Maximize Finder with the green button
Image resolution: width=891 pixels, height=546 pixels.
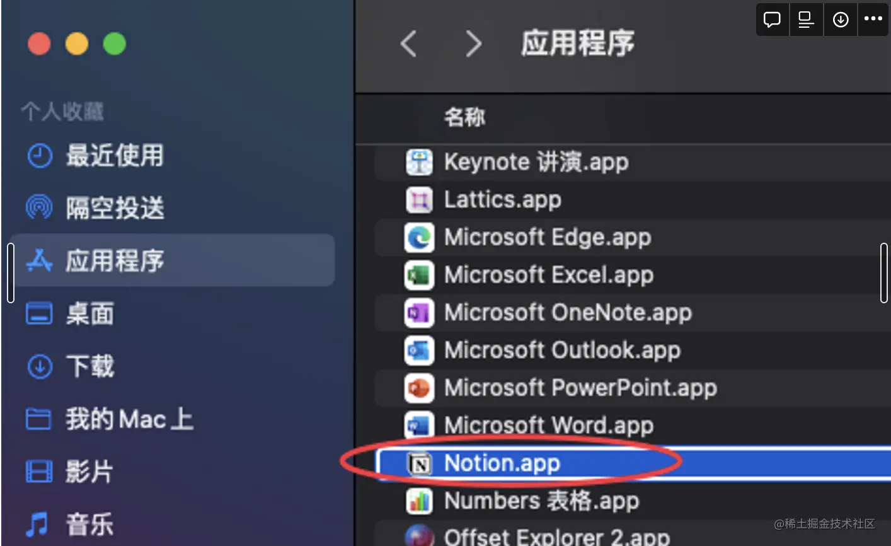(x=115, y=44)
